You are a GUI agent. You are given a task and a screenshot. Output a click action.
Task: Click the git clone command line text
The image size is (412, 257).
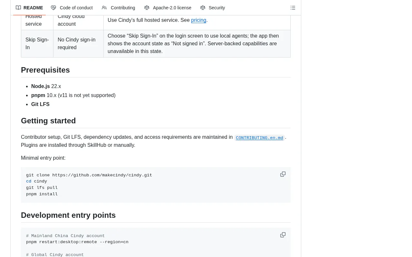[89, 175]
